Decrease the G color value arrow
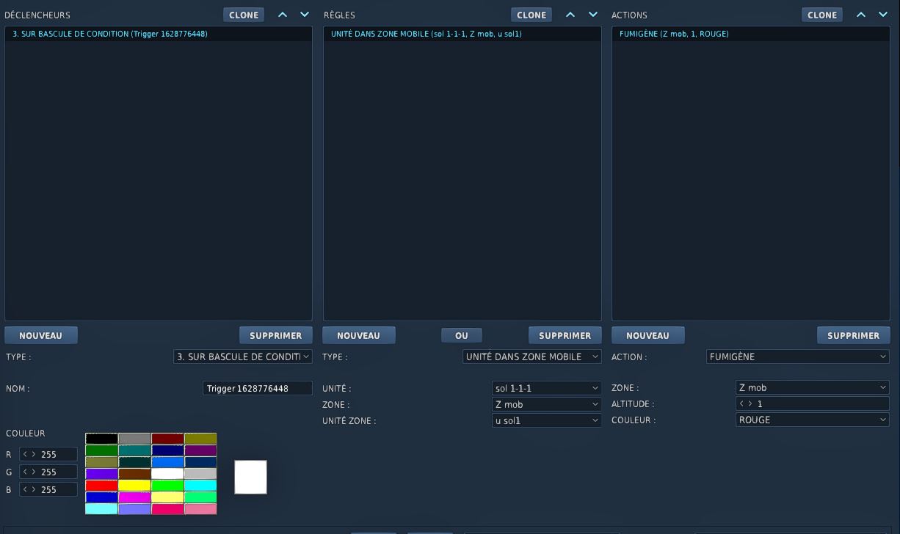Screen dimensions: 900x534 tap(26, 472)
